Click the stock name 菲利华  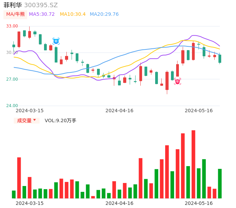click(12, 5)
